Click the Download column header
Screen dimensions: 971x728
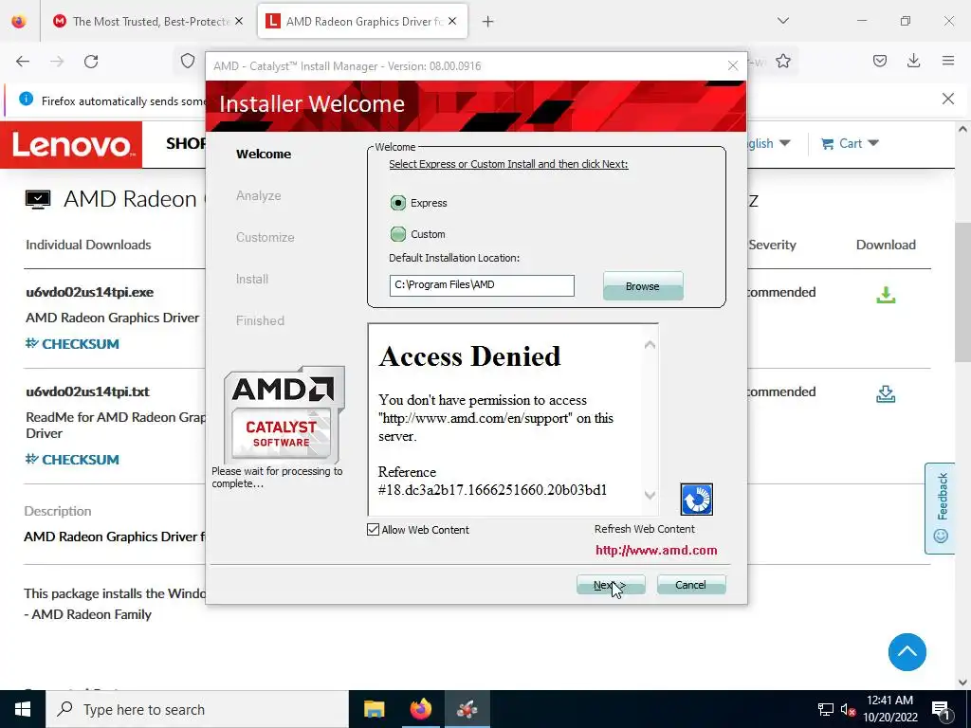(x=886, y=245)
